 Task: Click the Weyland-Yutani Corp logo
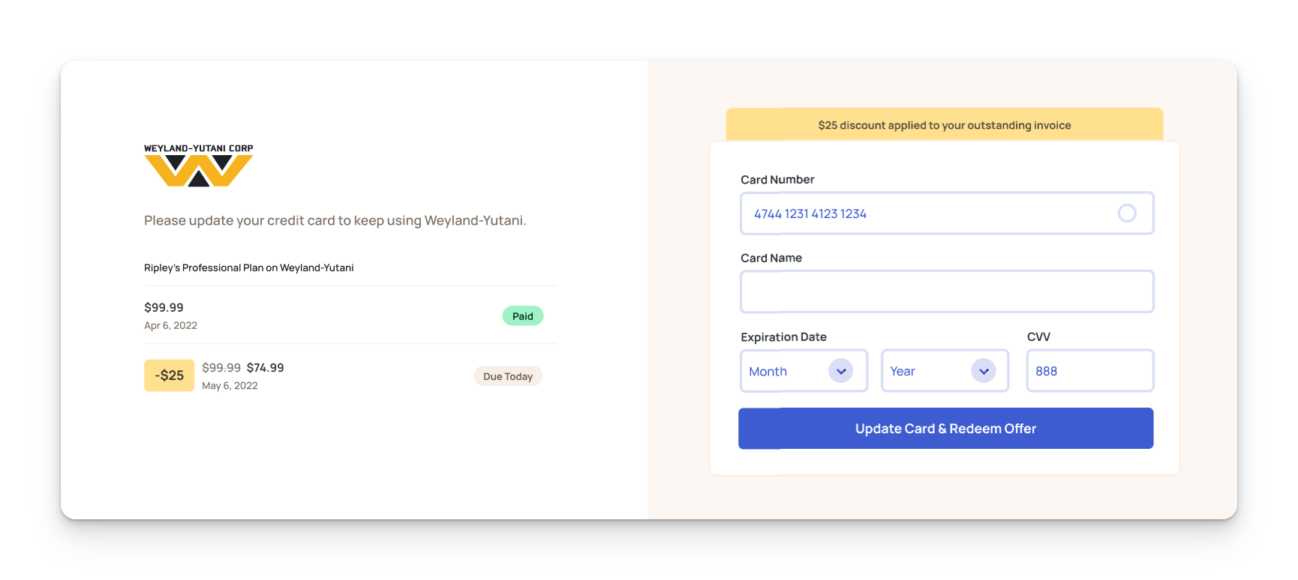coord(199,165)
